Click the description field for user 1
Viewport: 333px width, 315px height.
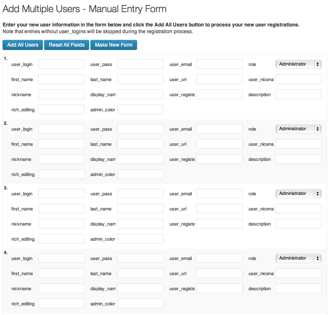[299, 94]
